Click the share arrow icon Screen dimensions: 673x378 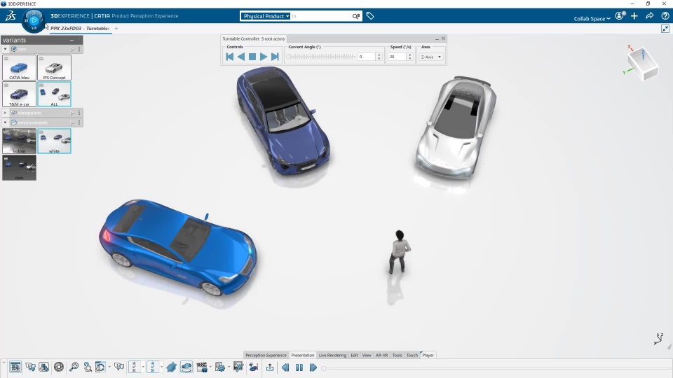(x=649, y=16)
